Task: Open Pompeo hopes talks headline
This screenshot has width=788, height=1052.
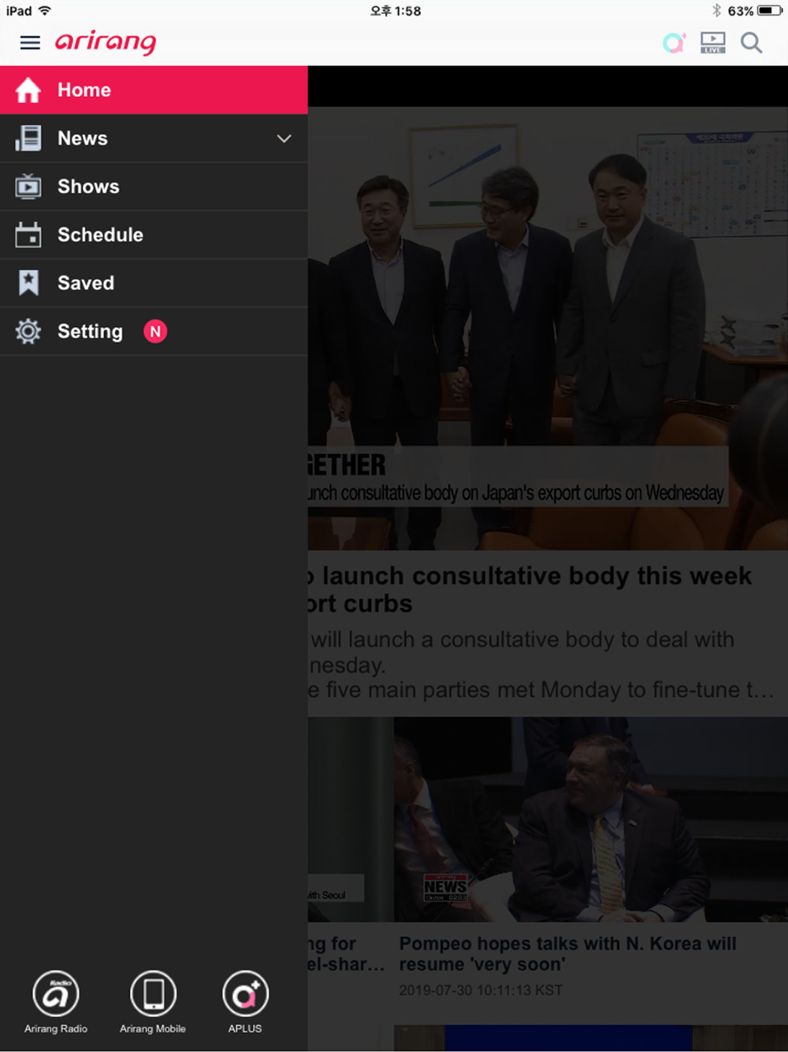Action: click(x=567, y=953)
